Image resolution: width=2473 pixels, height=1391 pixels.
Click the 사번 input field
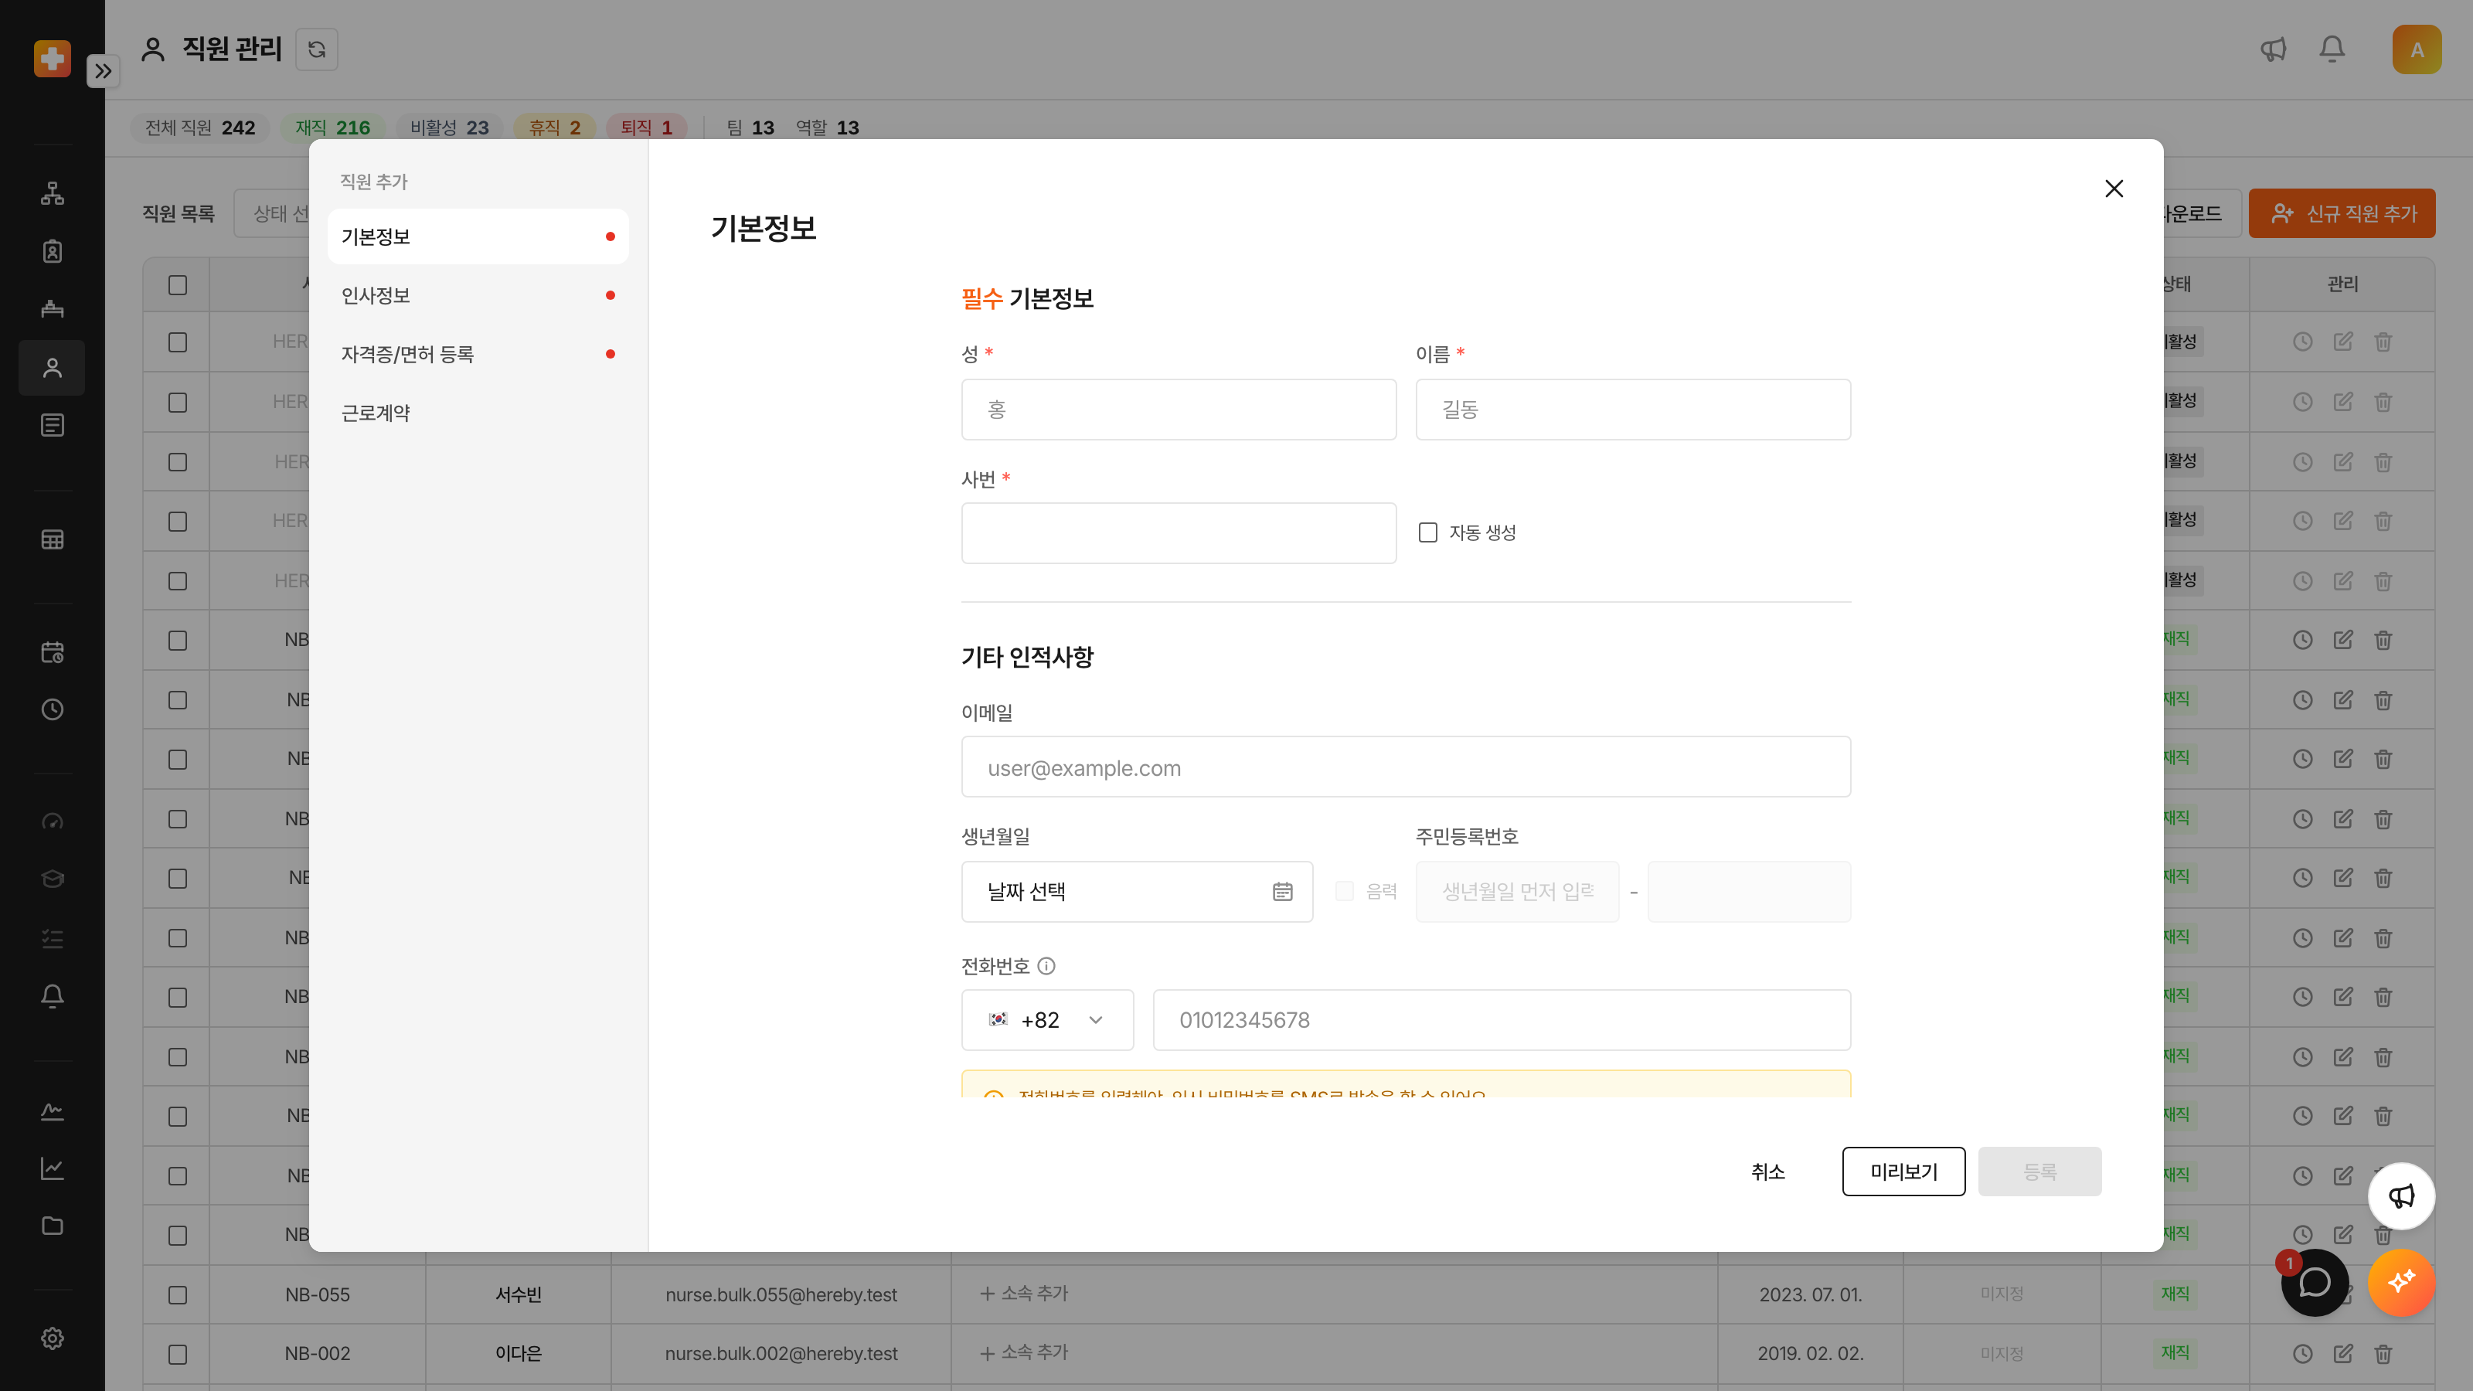1179,532
